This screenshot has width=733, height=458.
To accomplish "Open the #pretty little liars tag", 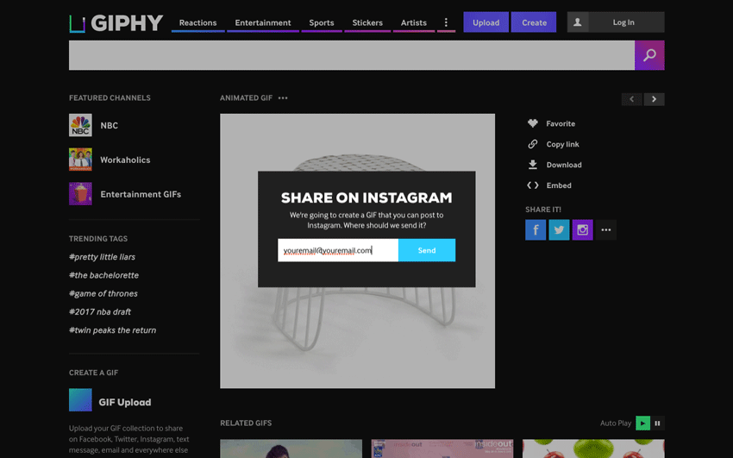I will (x=102, y=257).
